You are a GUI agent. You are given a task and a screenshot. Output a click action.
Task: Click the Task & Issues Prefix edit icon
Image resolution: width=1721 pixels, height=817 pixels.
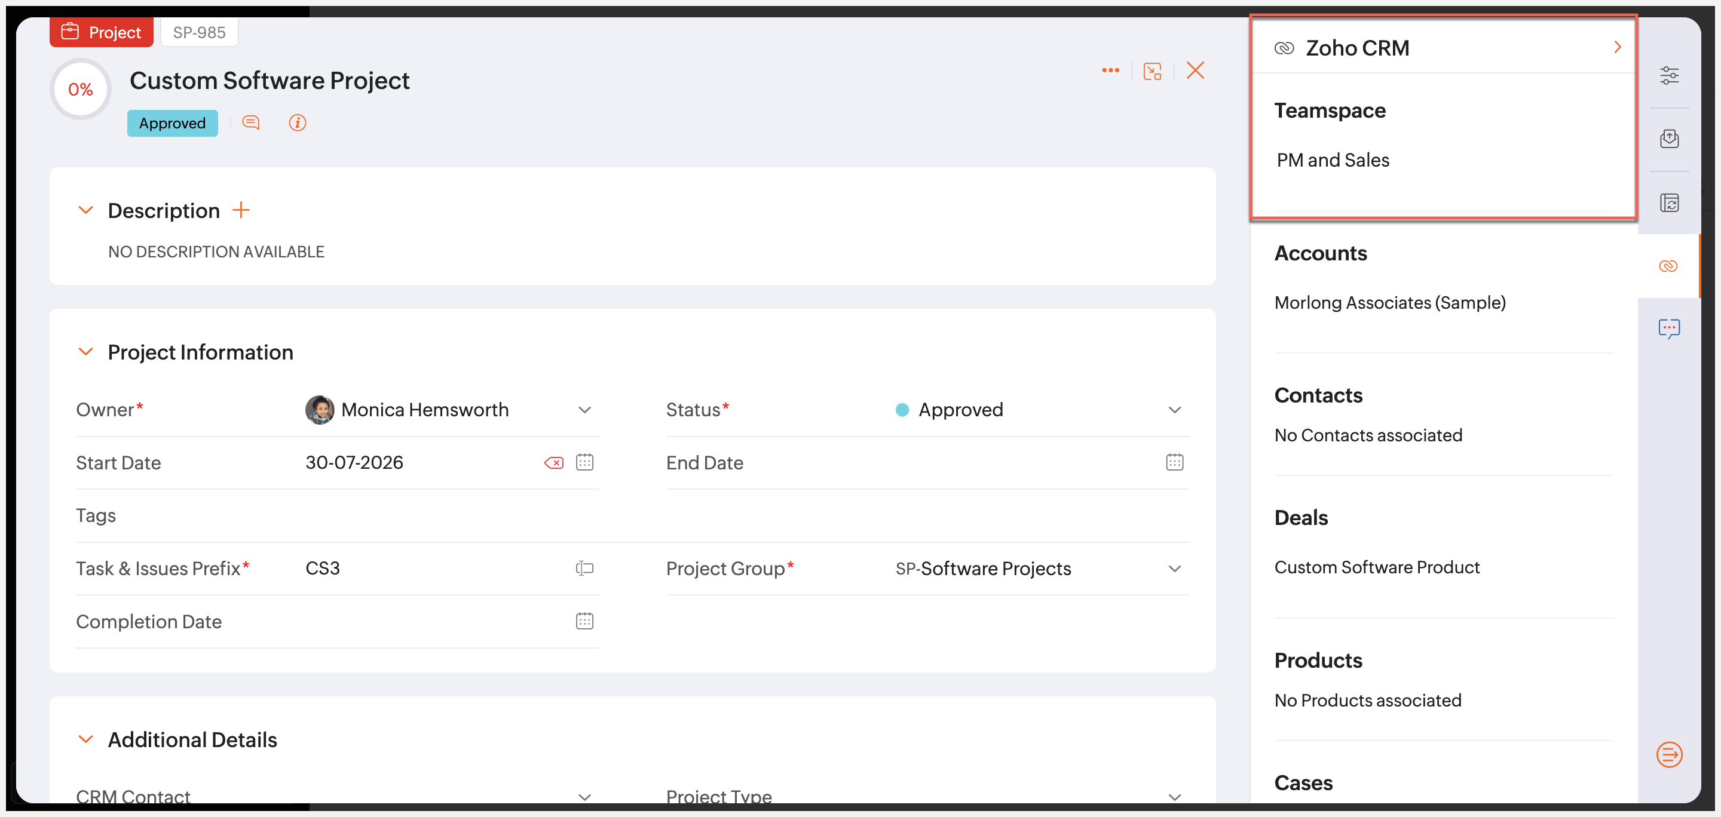[x=584, y=568]
